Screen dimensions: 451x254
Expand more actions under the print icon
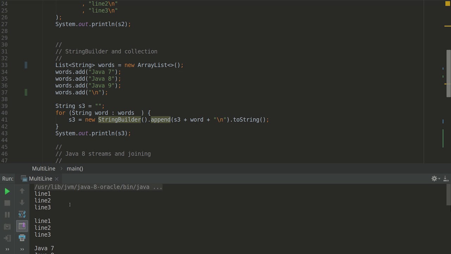[x=22, y=249]
